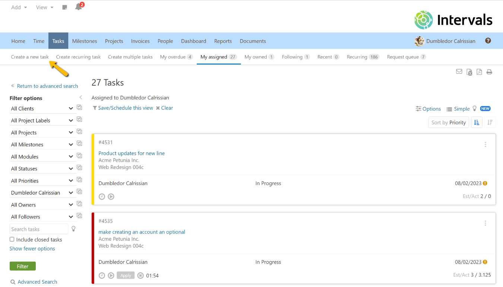Screen dimensions: 503x287
Task: Start timer on task #4531
Action: (111, 197)
